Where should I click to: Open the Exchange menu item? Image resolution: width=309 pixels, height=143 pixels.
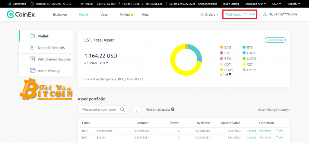(x=60, y=15)
